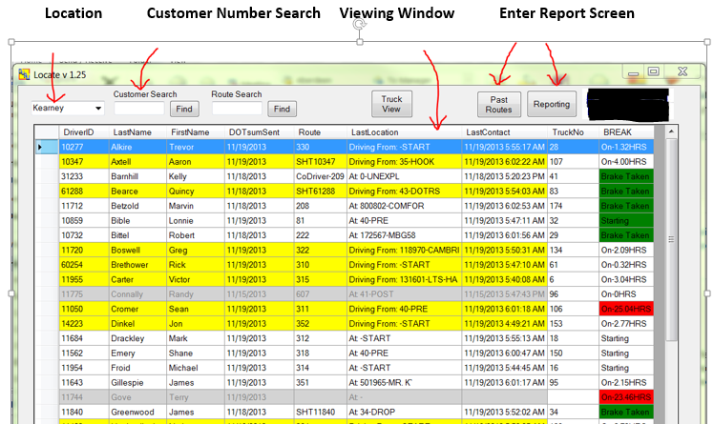Screen dimensions: 714x424
Task: Select route cell SHT10347
Action: point(320,162)
